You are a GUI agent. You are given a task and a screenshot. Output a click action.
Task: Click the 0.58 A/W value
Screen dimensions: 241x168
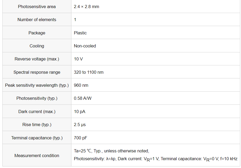(83, 98)
